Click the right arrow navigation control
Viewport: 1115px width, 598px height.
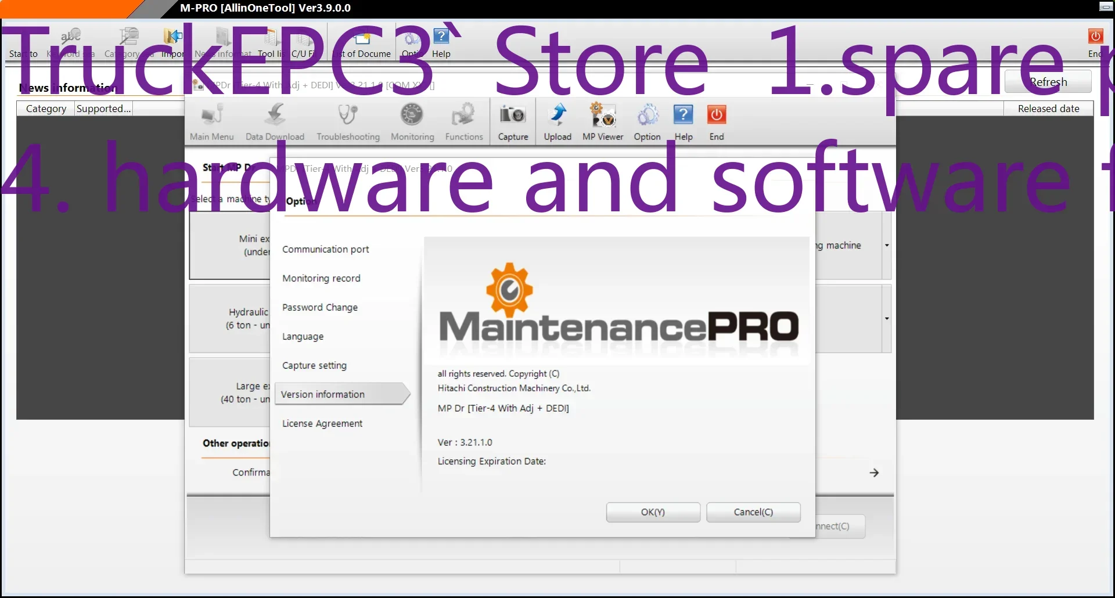(x=873, y=472)
